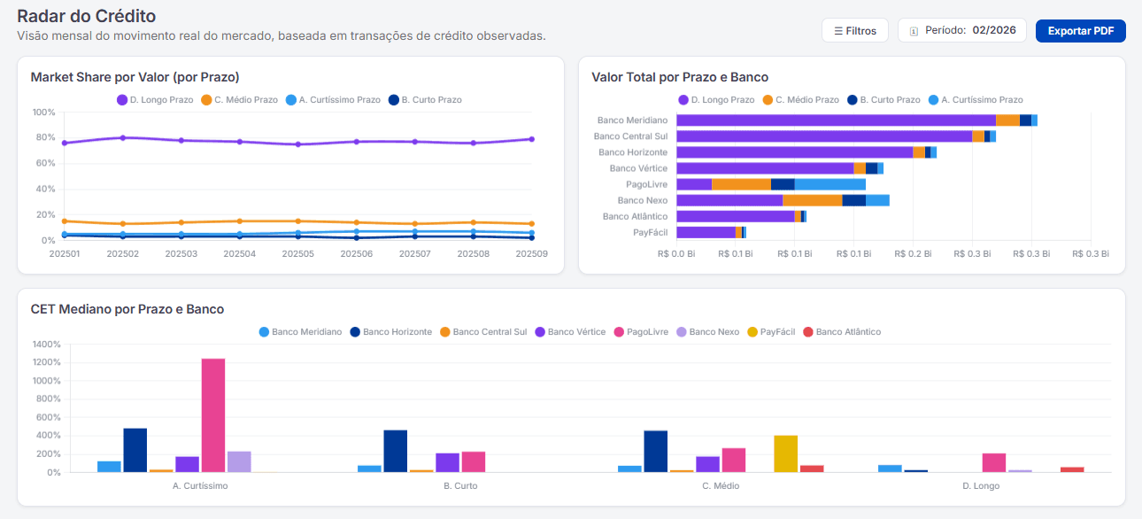Toggle B. Curto Prazo in Valor Total legend
Image resolution: width=1142 pixels, height=519 pixels.
(x=884, y=100)
